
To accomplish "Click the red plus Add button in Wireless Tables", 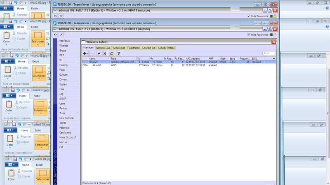I will pyautogui.click(x=85, y=53).
